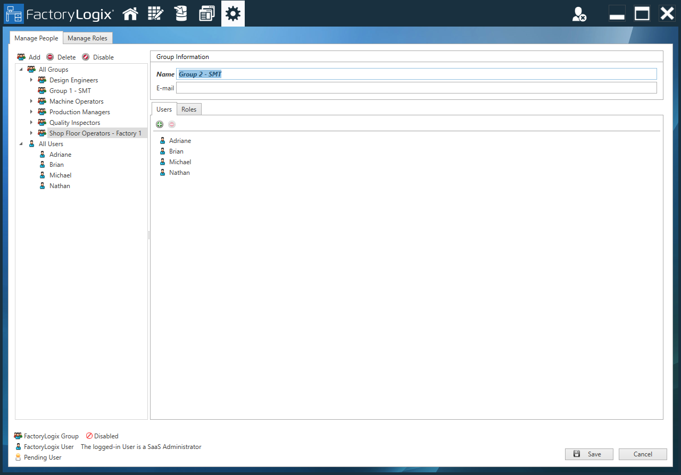This screenshot has height=475, width=681.
Task: Click red minus to remove user
Action: [172, 124]
